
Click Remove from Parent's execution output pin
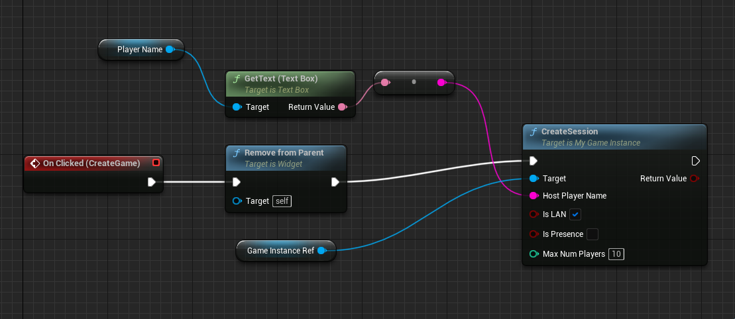(335, 182)
